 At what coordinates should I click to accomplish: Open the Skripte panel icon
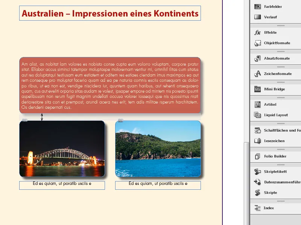coord(257,192)
